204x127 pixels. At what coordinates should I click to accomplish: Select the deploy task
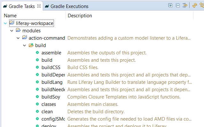pos(49,125)
